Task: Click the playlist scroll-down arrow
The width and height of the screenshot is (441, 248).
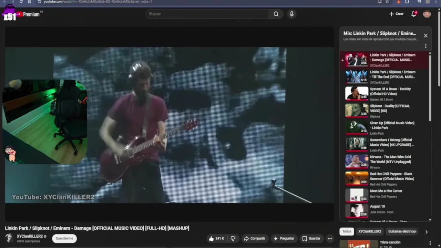Action: (x=430, y=220)
